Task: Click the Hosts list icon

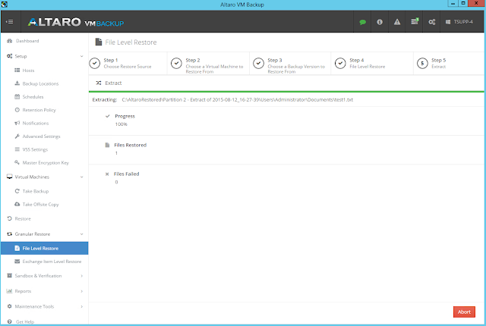Action: (x=17, y=71)
